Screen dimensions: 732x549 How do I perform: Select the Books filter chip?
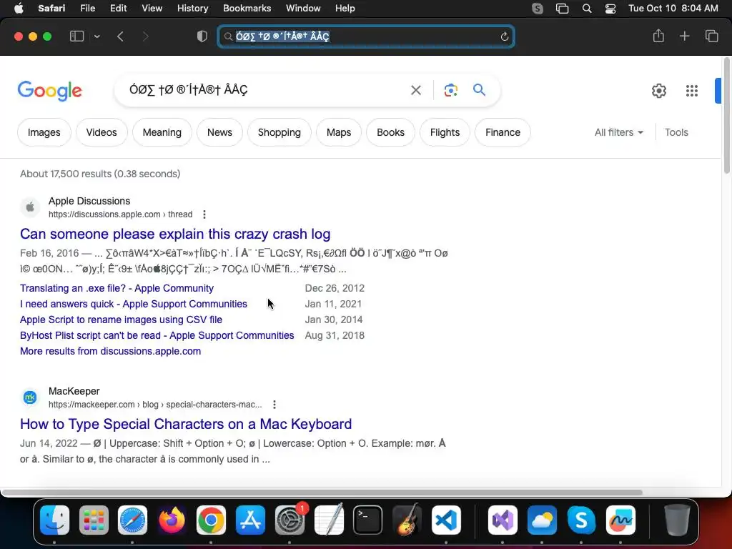[x=390, y=132]
